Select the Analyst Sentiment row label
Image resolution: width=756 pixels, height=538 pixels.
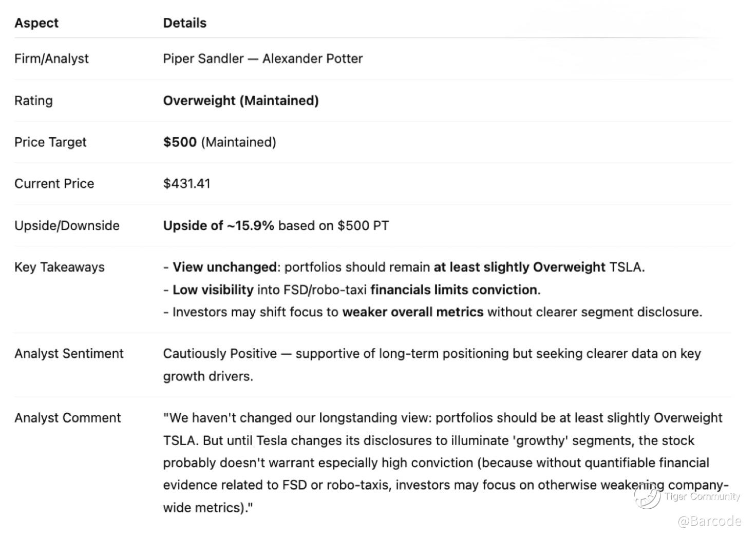tap(69, 354)
